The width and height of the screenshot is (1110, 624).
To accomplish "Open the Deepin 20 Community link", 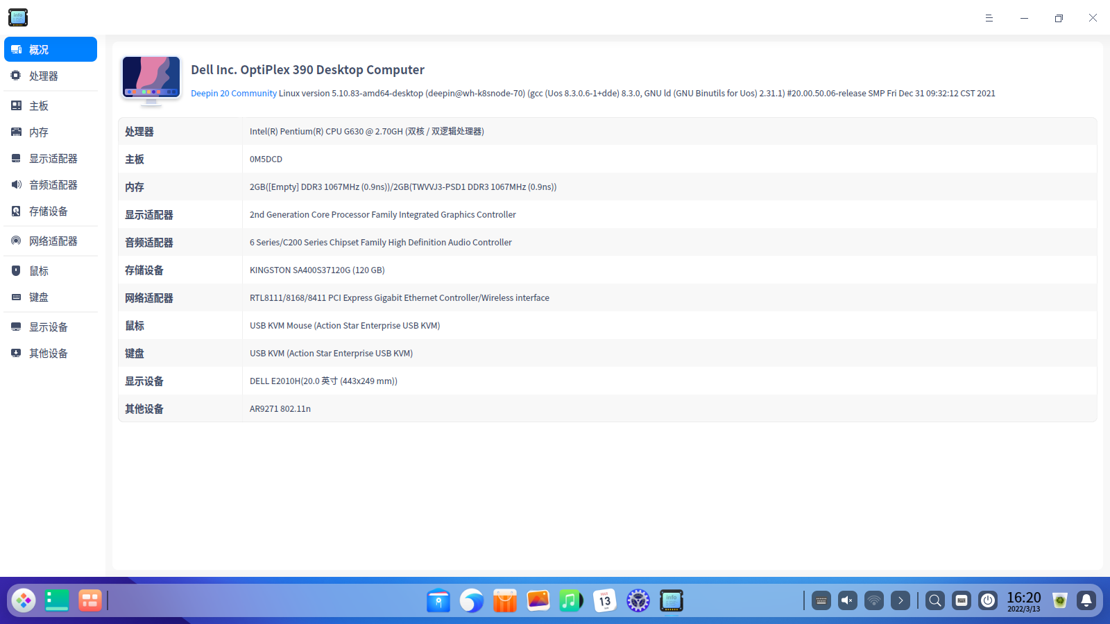I will click(x=234, y=94).
